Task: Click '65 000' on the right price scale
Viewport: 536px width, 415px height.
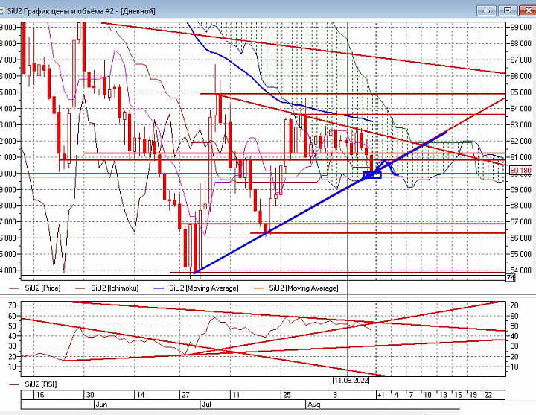Action: (520, 92)
